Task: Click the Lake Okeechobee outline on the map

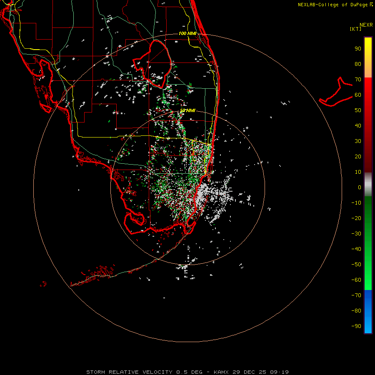Action: (153, 63)
